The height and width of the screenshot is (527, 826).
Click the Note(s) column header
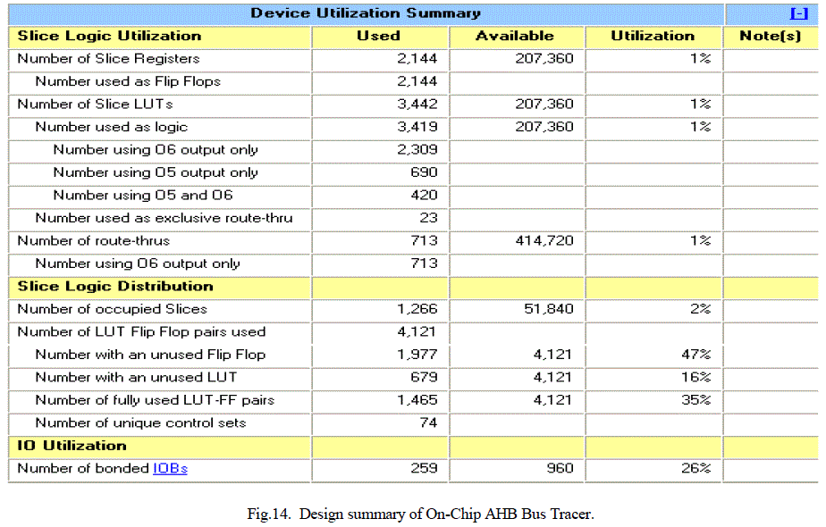pos(770,36)
